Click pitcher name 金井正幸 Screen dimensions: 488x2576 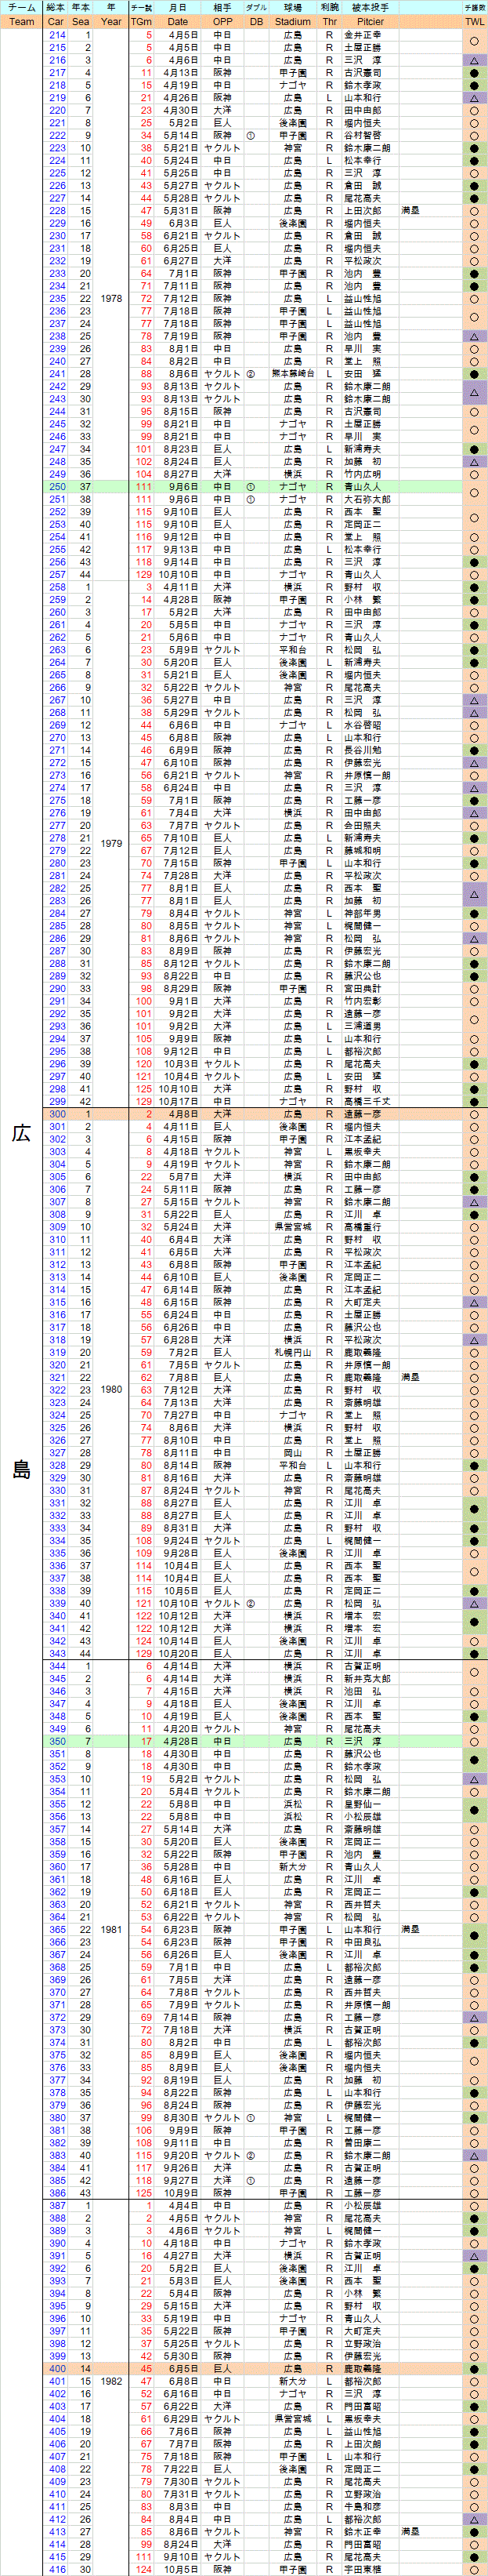click(x=362, y=35)
